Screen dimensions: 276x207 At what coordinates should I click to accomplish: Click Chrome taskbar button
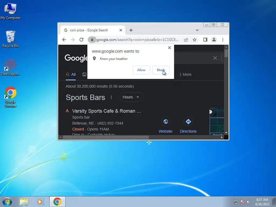(57, 202)
